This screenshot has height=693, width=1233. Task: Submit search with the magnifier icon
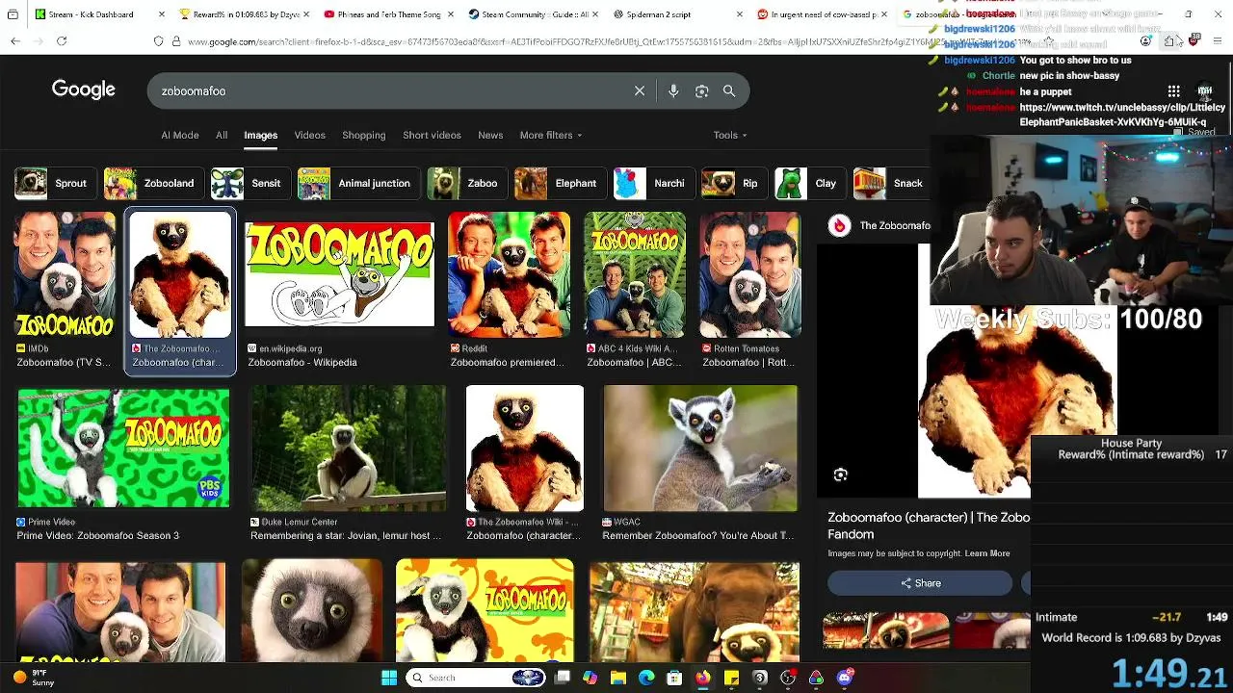[x=729, y=90]
